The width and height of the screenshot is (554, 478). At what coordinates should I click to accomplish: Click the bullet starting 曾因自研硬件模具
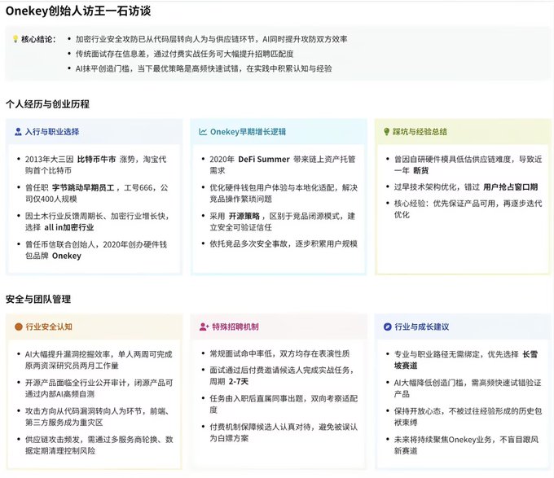[x=468, y=164]
